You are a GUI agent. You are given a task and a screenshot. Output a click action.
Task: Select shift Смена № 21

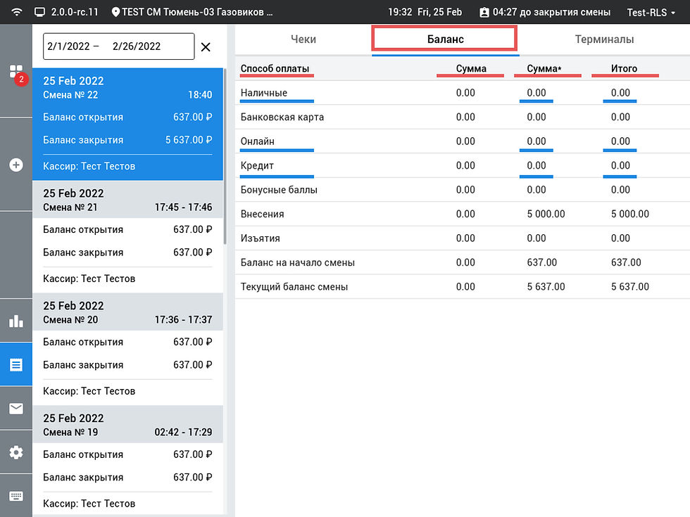coord(127,237)
